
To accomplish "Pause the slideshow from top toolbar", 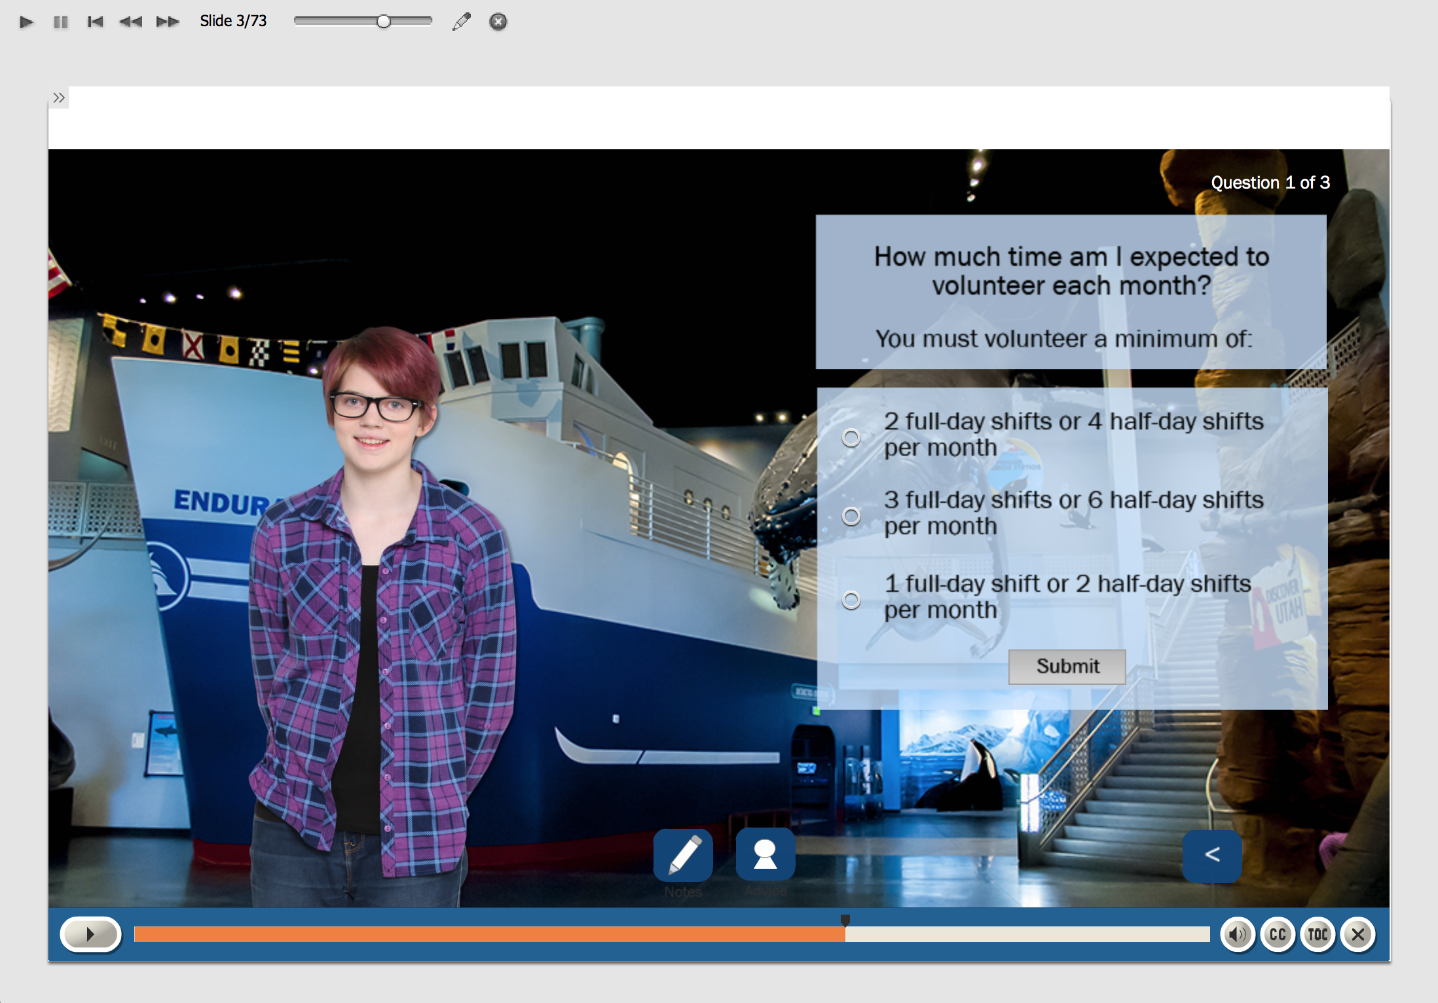I will (x=61, y=22).
